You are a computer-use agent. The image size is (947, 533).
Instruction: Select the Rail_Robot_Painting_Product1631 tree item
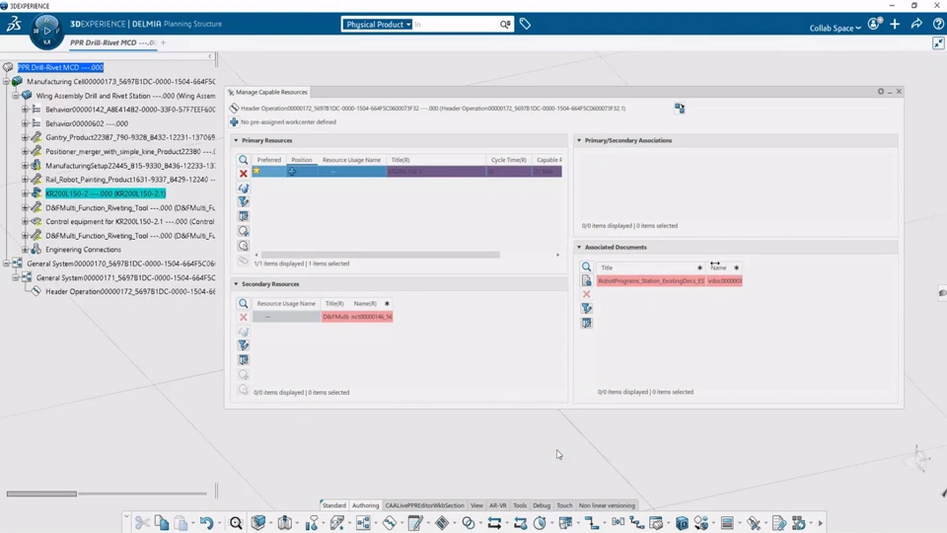[x=130, y=180]
